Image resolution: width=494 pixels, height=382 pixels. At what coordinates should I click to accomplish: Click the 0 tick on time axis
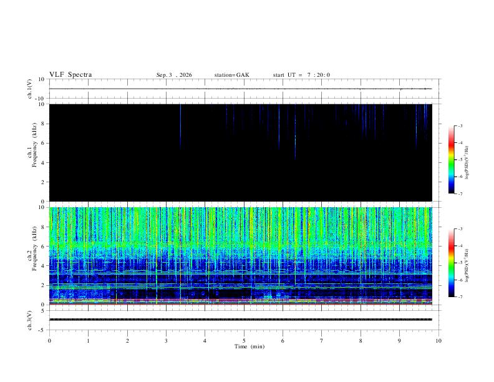[49, 341]
